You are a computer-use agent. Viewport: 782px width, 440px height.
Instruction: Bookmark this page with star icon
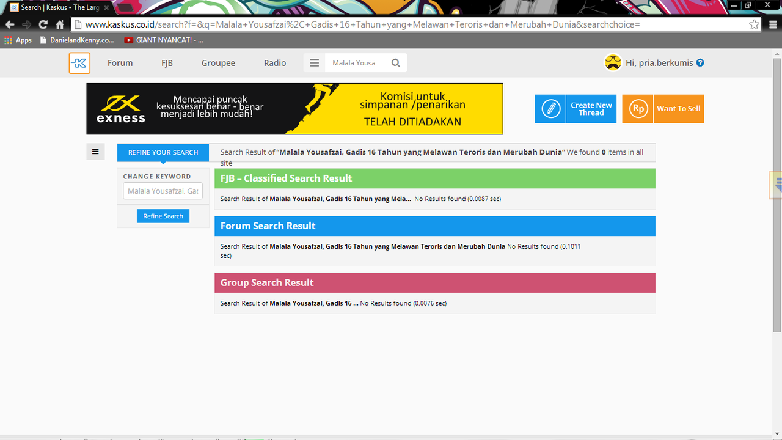point(755,24)
